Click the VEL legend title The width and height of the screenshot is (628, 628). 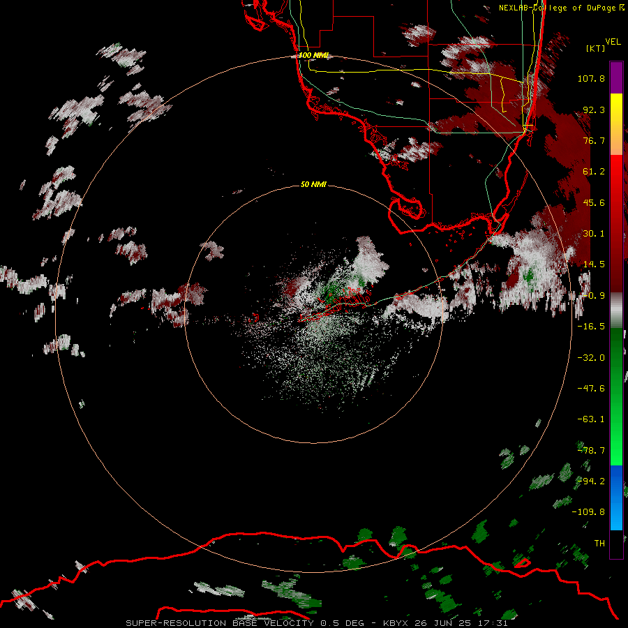pos(613,42)
